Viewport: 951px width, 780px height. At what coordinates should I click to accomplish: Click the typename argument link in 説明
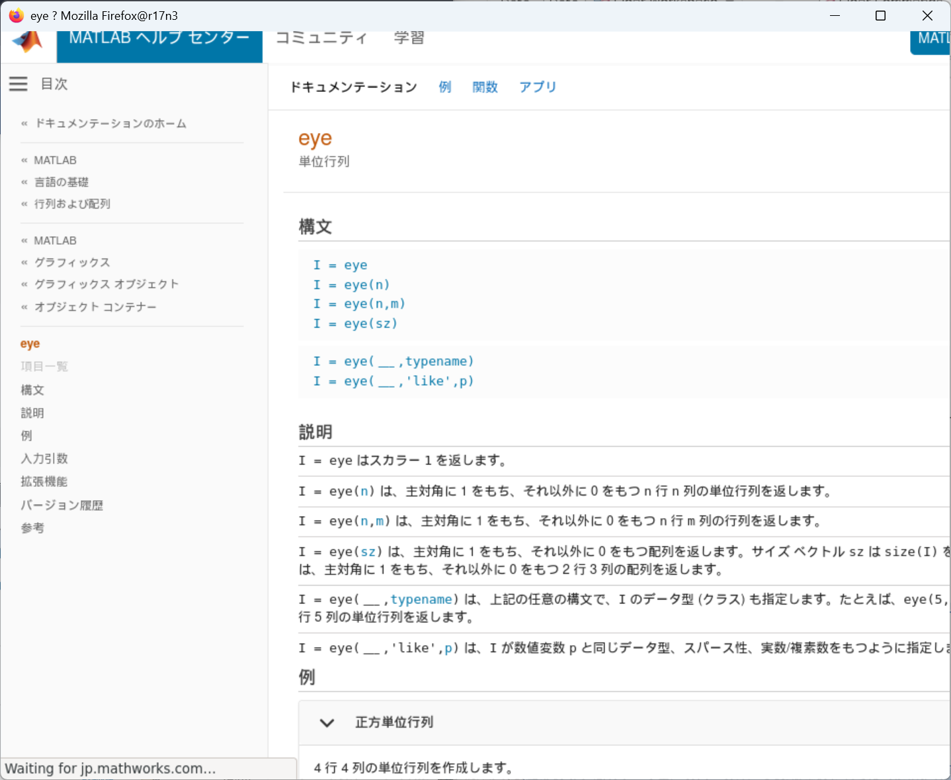(x=421, y=599)
